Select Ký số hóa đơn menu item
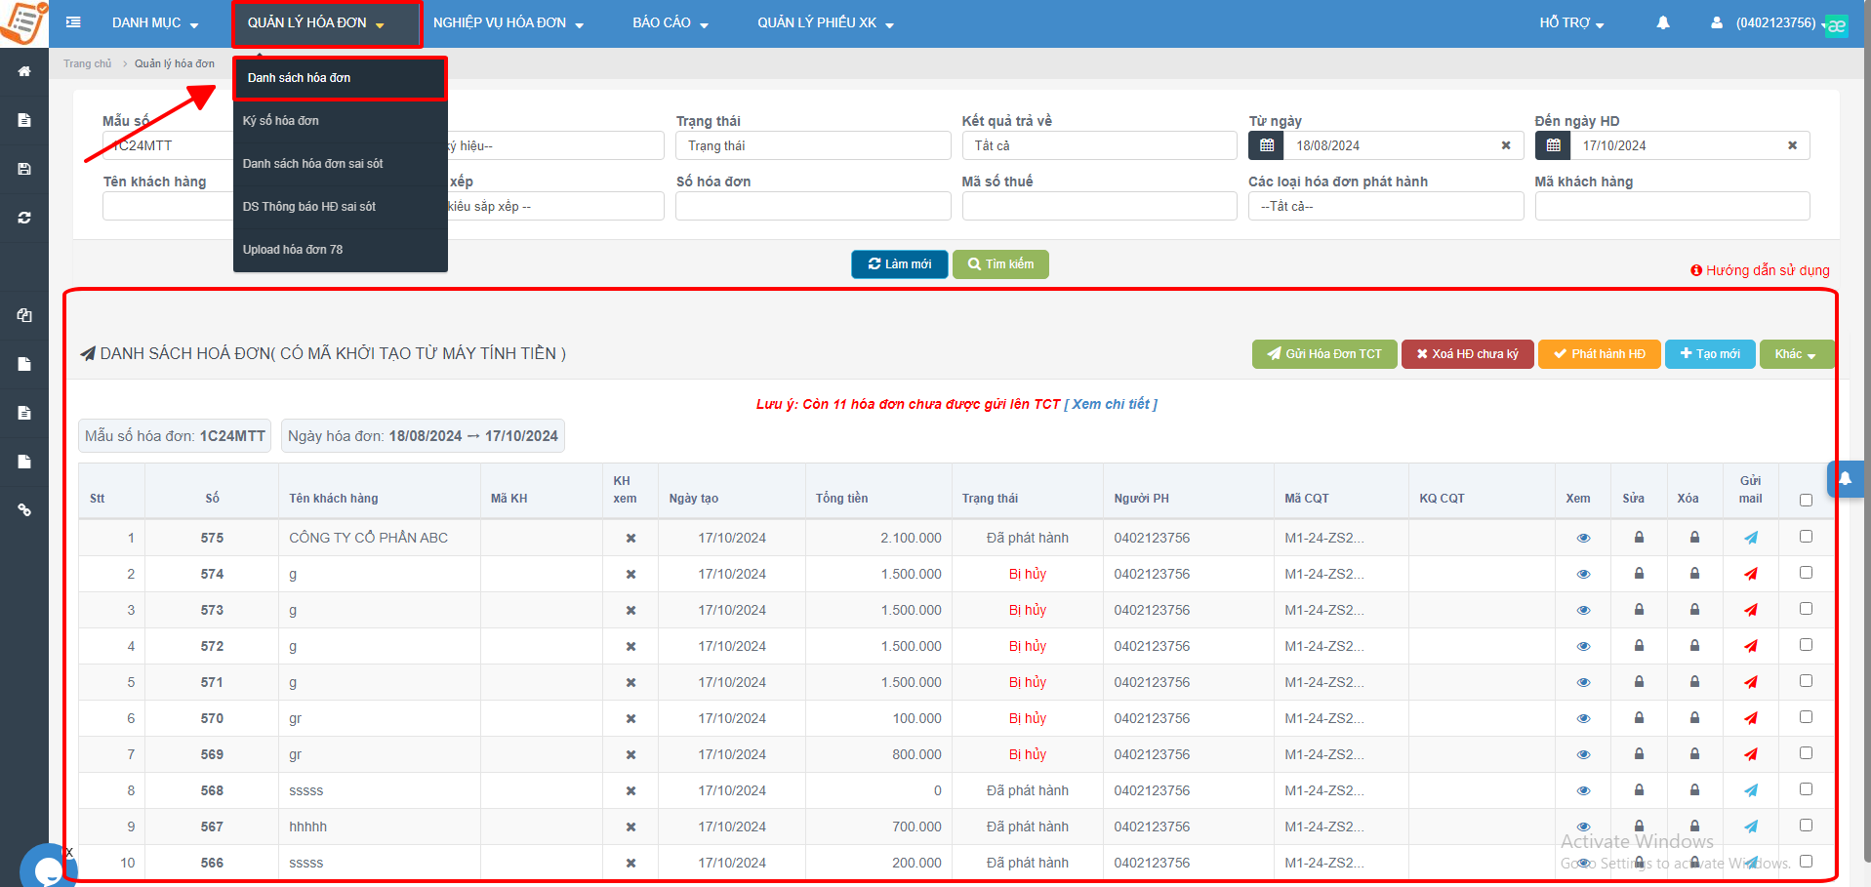 coord(281,121)
